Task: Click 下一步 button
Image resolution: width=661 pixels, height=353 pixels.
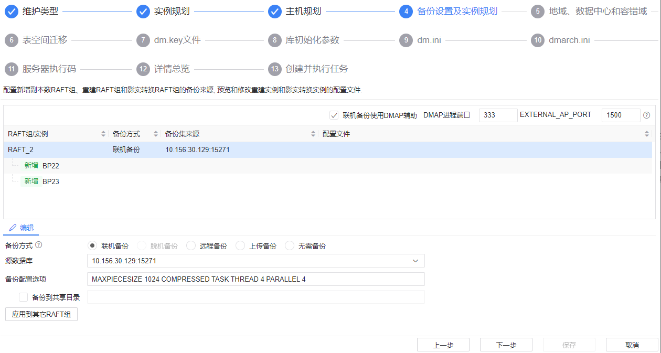Action: point(506,345)
